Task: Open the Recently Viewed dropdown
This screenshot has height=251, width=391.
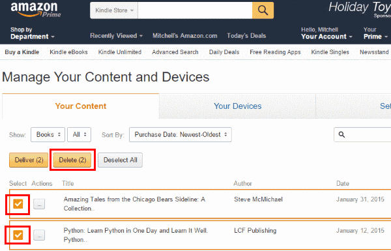Action: (x=116, y=36)
